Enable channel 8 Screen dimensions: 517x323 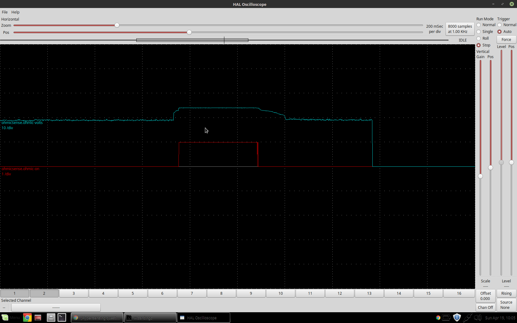[221, 293]
